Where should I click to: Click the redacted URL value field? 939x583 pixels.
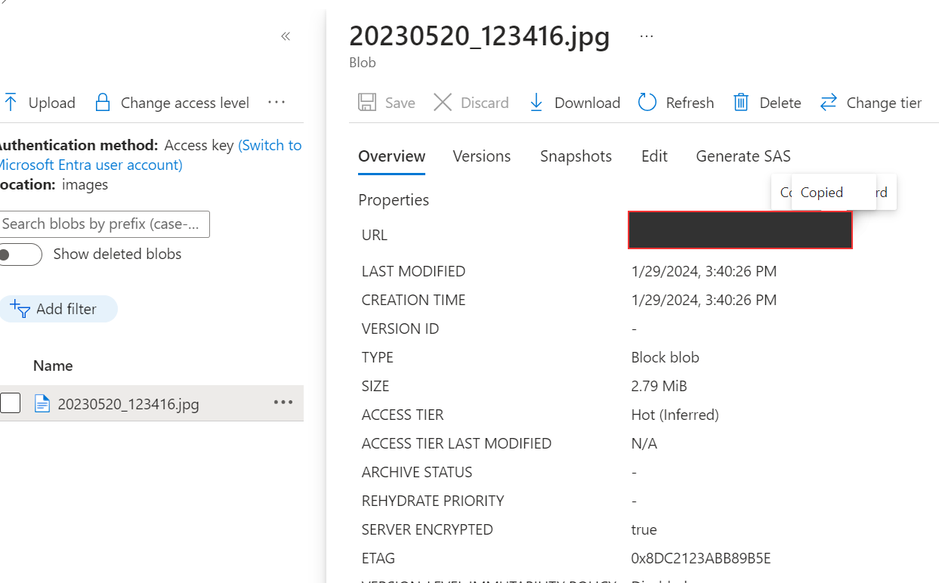click(740, 230)
